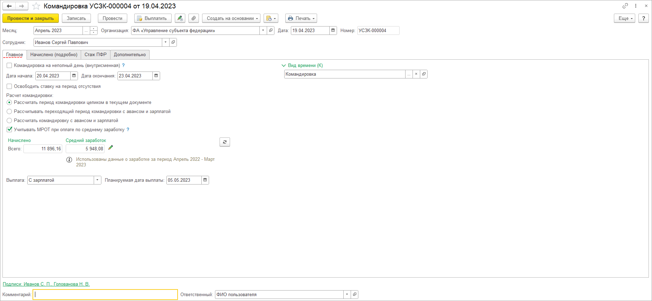This screenshot has width=652, height=301.
Task: Open the reports dropdown icon beside Создать на основании
Action: (x=271, y=18)
